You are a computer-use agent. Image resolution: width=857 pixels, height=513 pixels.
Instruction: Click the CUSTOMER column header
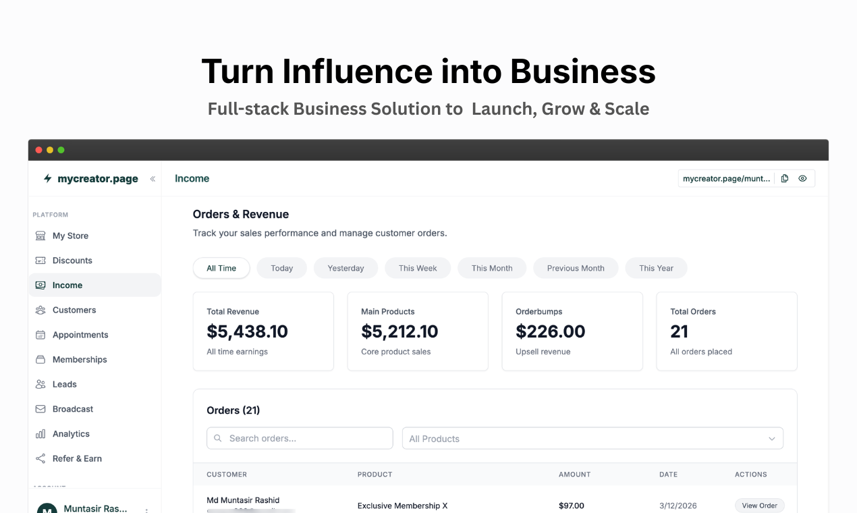[227, 475]
